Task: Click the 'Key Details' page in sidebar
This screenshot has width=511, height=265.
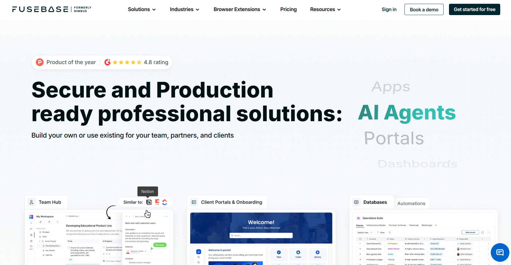Action: 50,250
